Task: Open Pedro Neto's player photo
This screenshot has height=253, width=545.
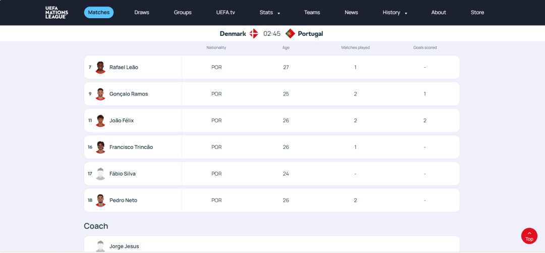Action: [100, 200]
